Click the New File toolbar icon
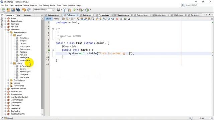The width and height of the screenshot is (214, 120). pos(4,10)
